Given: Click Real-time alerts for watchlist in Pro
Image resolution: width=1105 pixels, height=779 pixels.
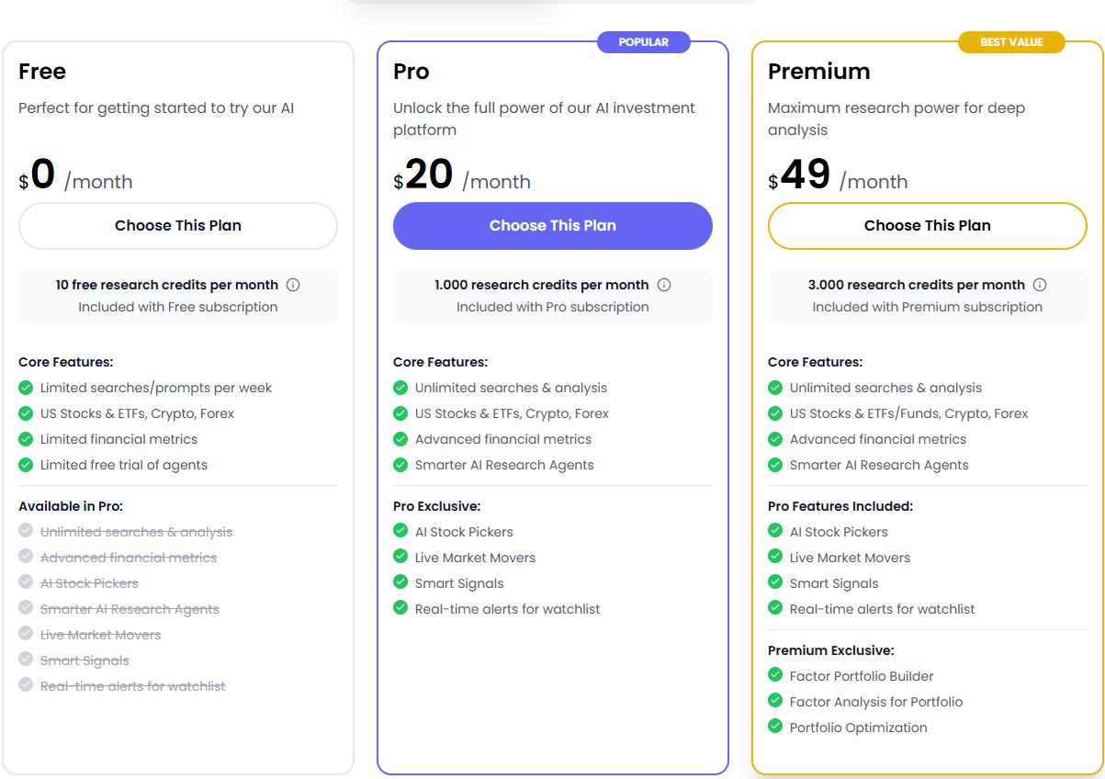Looking at the screenshot, I should pyautogui.click(x=510, y=608).
